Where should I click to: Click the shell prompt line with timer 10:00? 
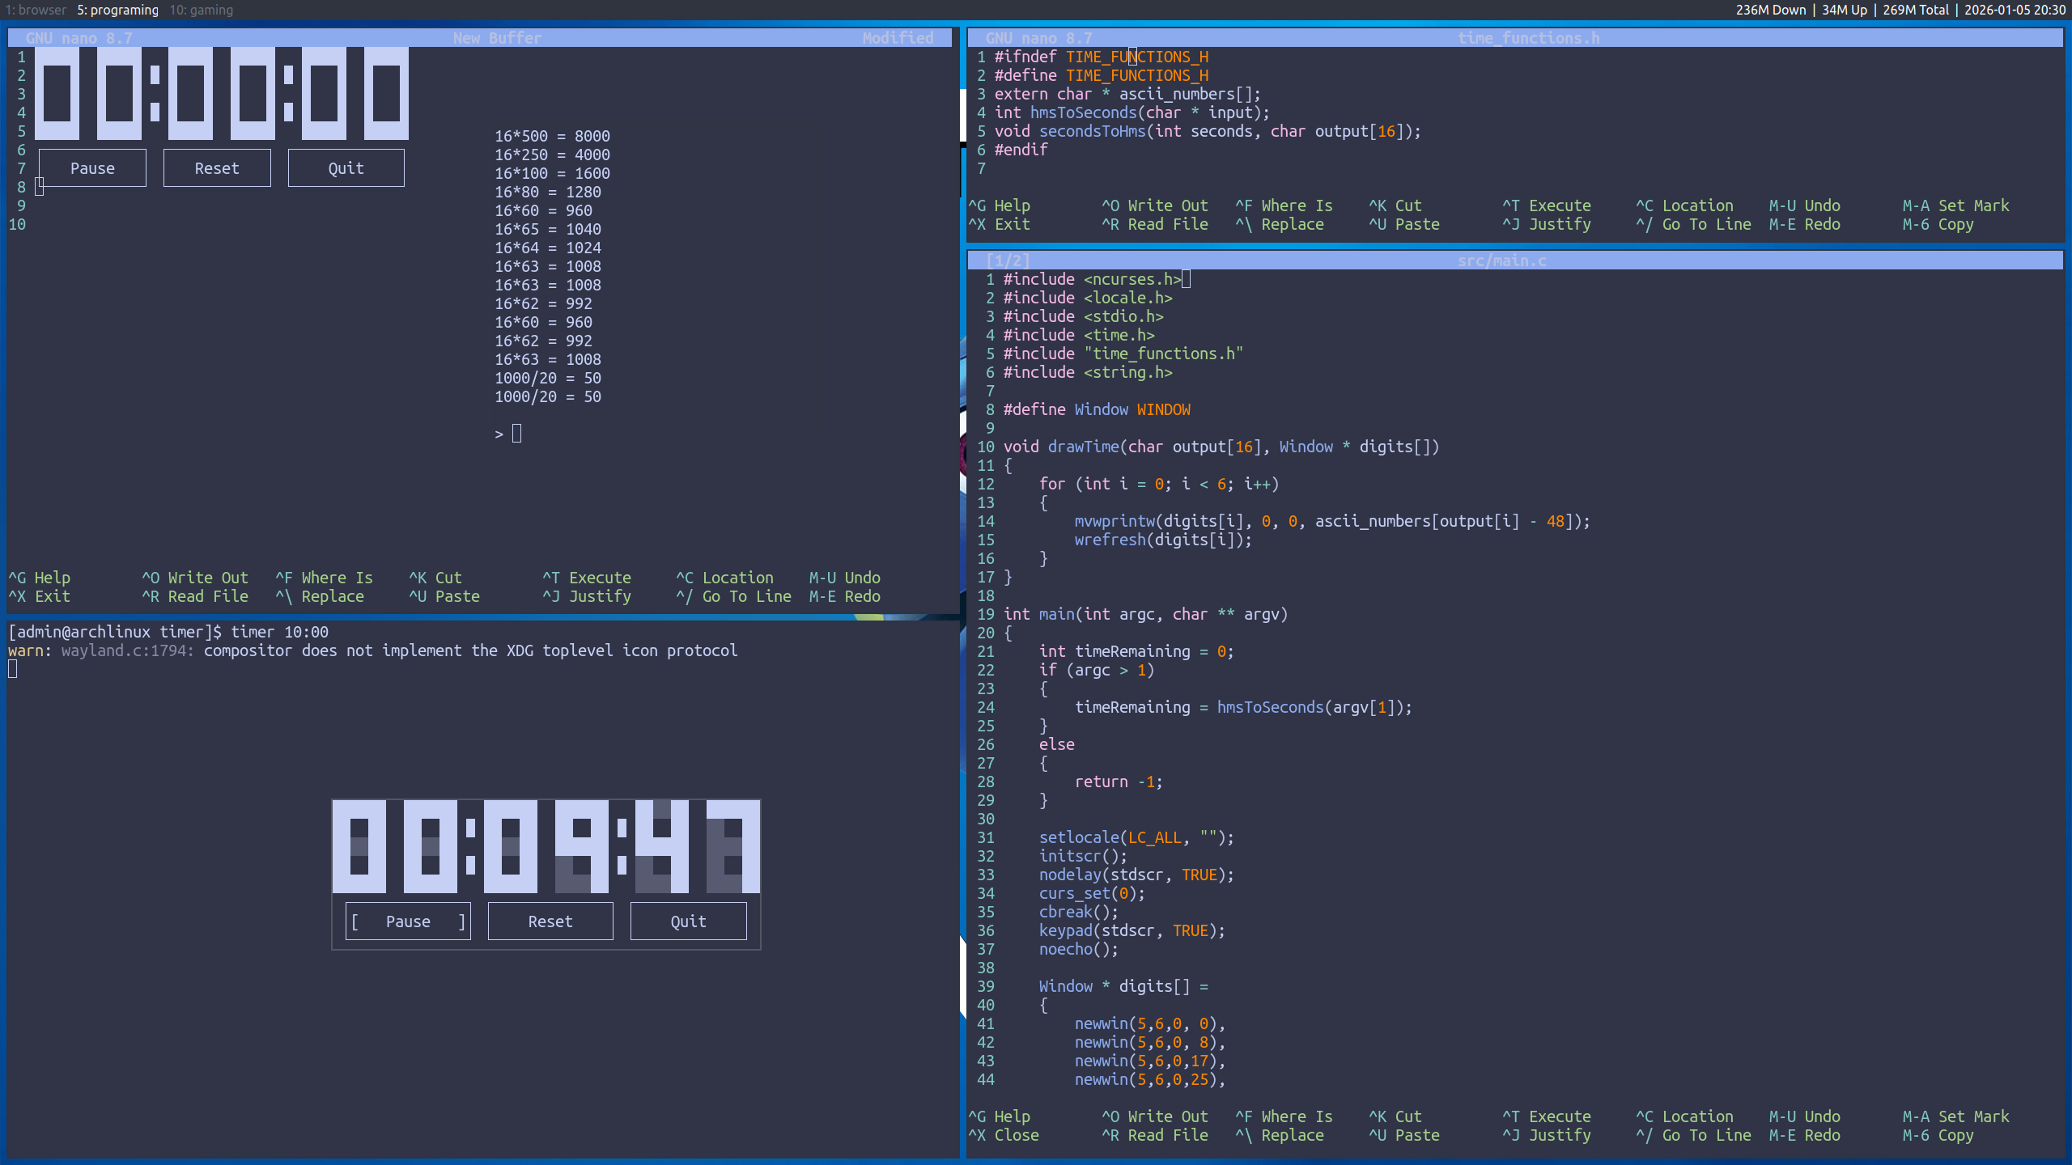pyautogui.click(x=168, y=632)
